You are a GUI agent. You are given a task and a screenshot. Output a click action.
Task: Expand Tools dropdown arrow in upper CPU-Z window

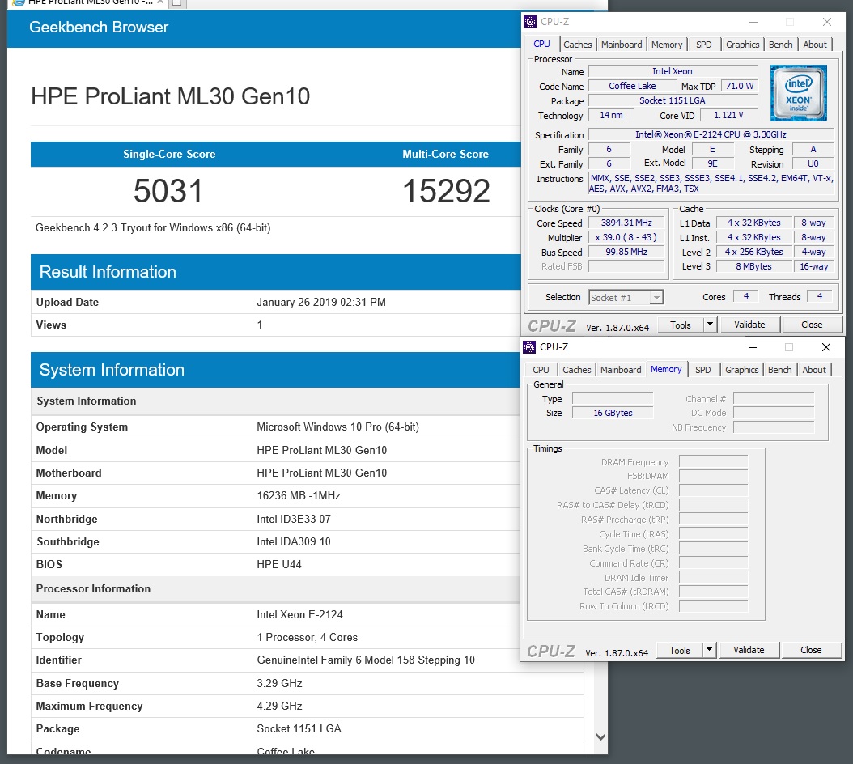tap(710, 325)
